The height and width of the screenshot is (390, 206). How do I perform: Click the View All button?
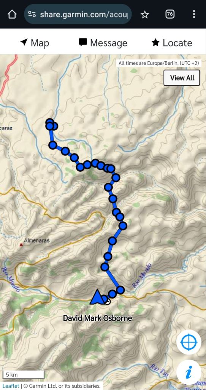[x=182, y=78]
